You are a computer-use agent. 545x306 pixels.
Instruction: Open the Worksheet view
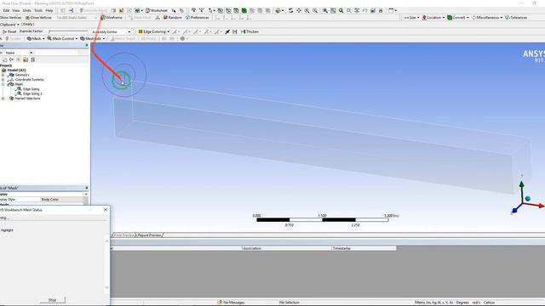point(156,10)
